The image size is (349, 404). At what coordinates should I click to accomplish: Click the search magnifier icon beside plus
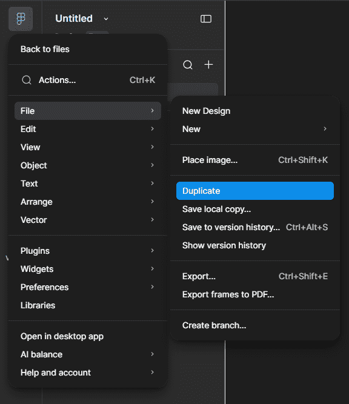click(188, 65)
